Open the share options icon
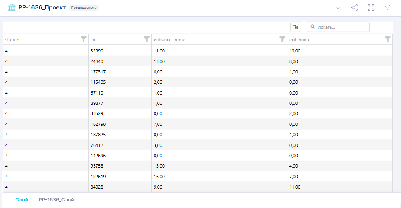The height and width of the screenshot is (208, 401). 354,7
